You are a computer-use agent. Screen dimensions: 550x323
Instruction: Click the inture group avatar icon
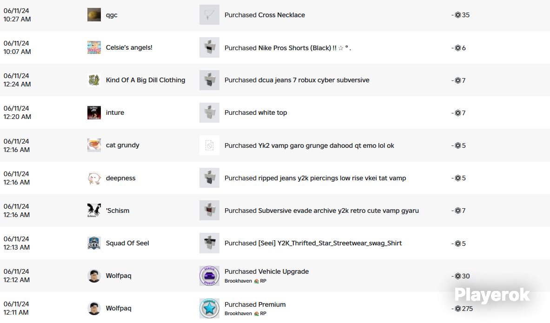(x=94, y=112)
